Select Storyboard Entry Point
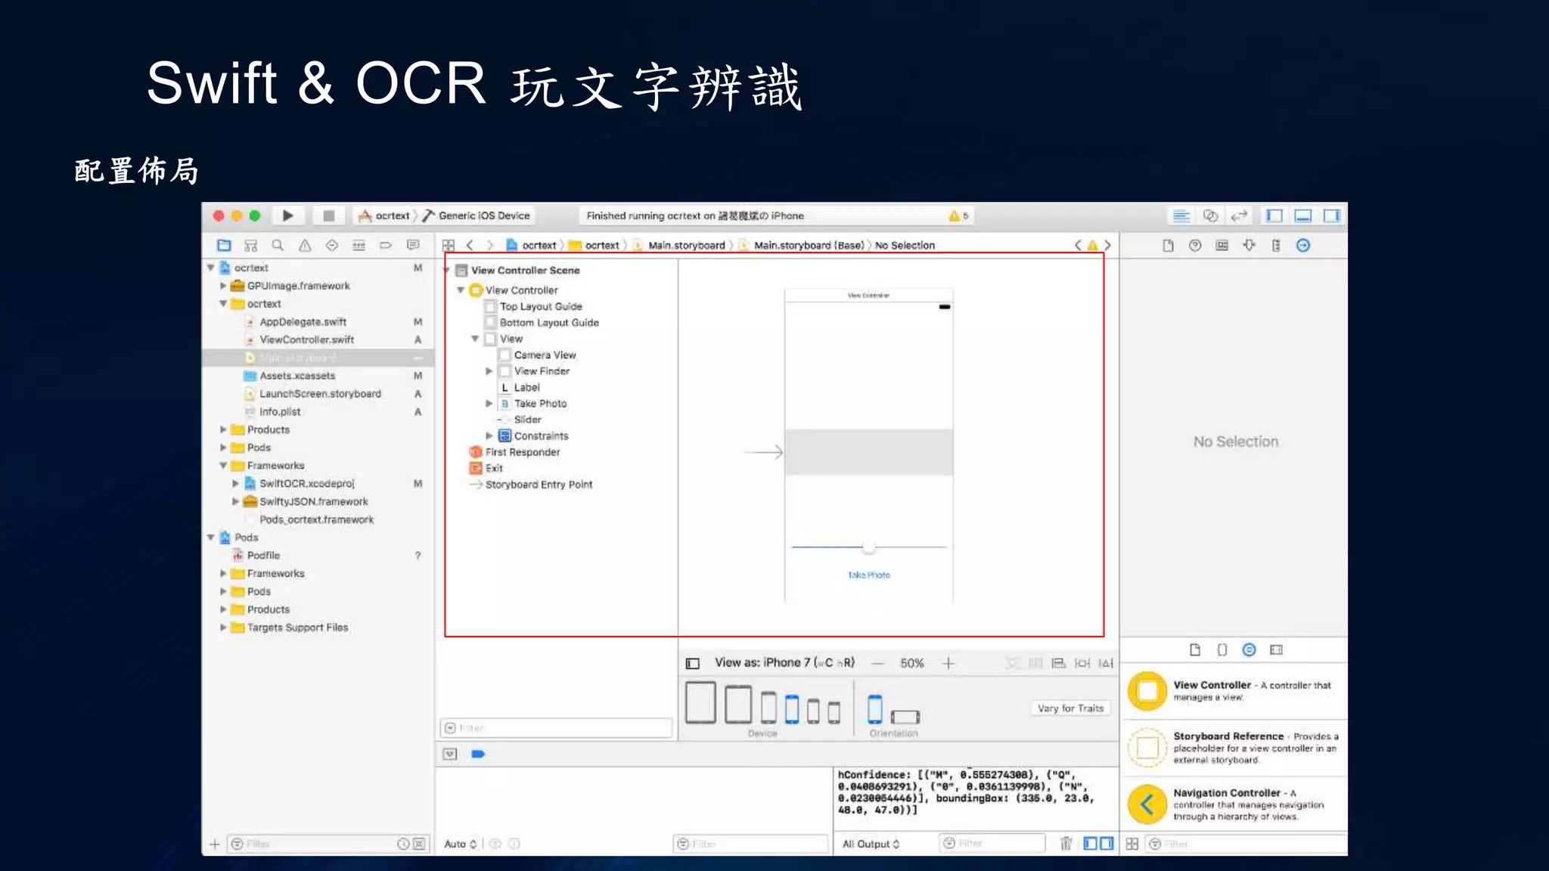 [x=539, y=485]
